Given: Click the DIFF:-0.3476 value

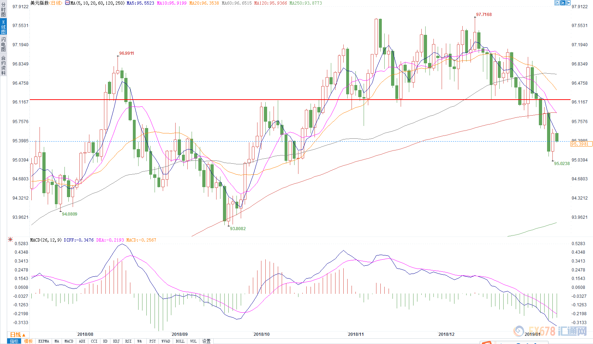Looking at the screenshot, I should tap(79, 240).
